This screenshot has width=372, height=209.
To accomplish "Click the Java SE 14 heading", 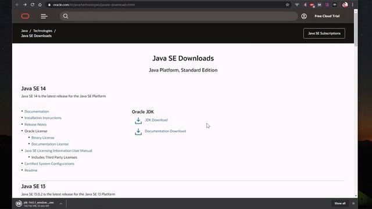I will [34, 89].
